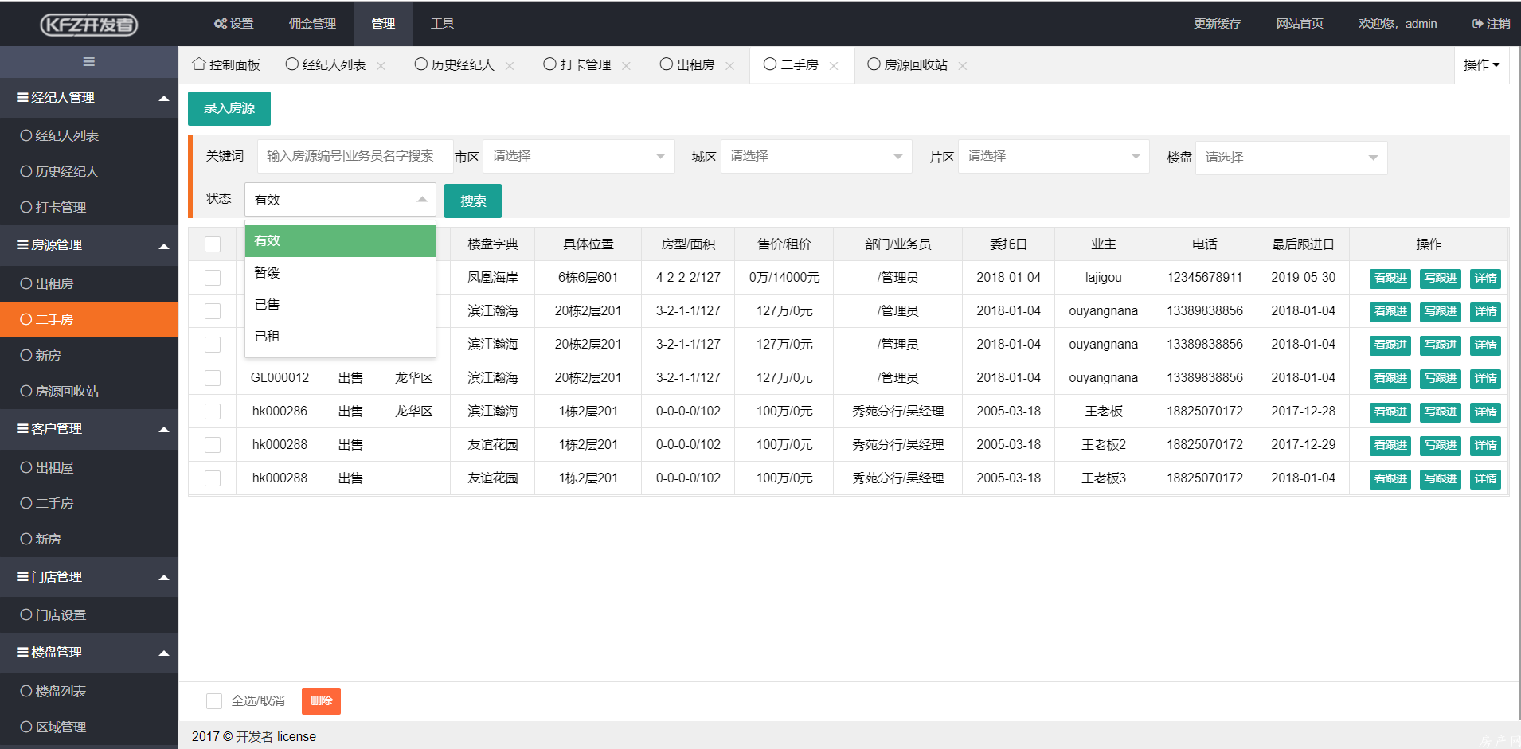Click 看跟进 for lajigou row
This screenshot has width=1521, height=749.
pyautogui.click(x=1390, y=278)
